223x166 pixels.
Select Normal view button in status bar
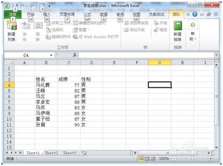pyautogui.click(x=141, y=159)
